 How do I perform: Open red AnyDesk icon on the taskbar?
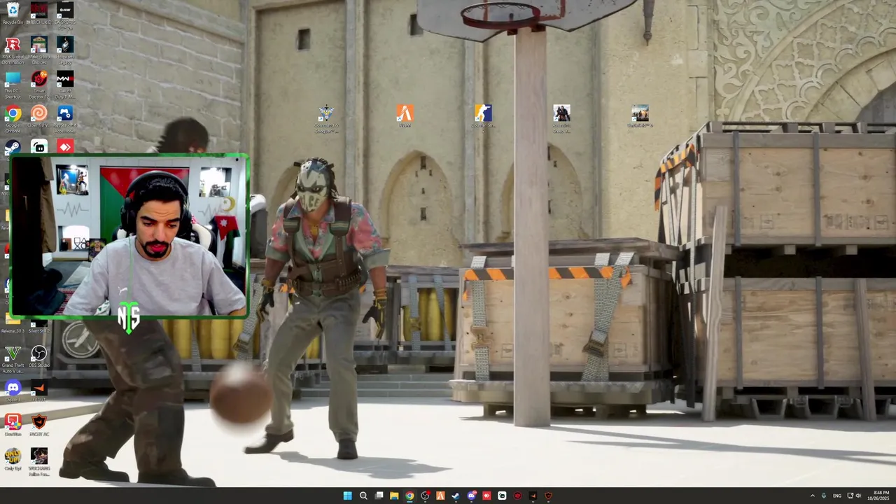tap(486, 496)
